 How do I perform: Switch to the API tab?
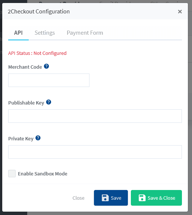click(18, 33)
